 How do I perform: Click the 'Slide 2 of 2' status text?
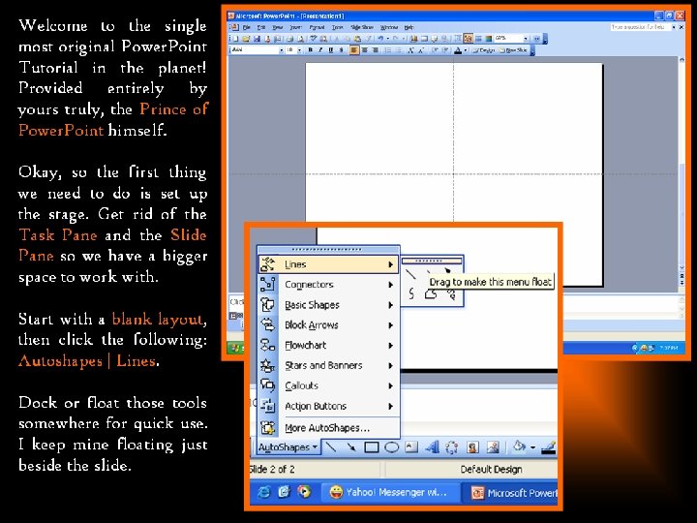point(273,469)
